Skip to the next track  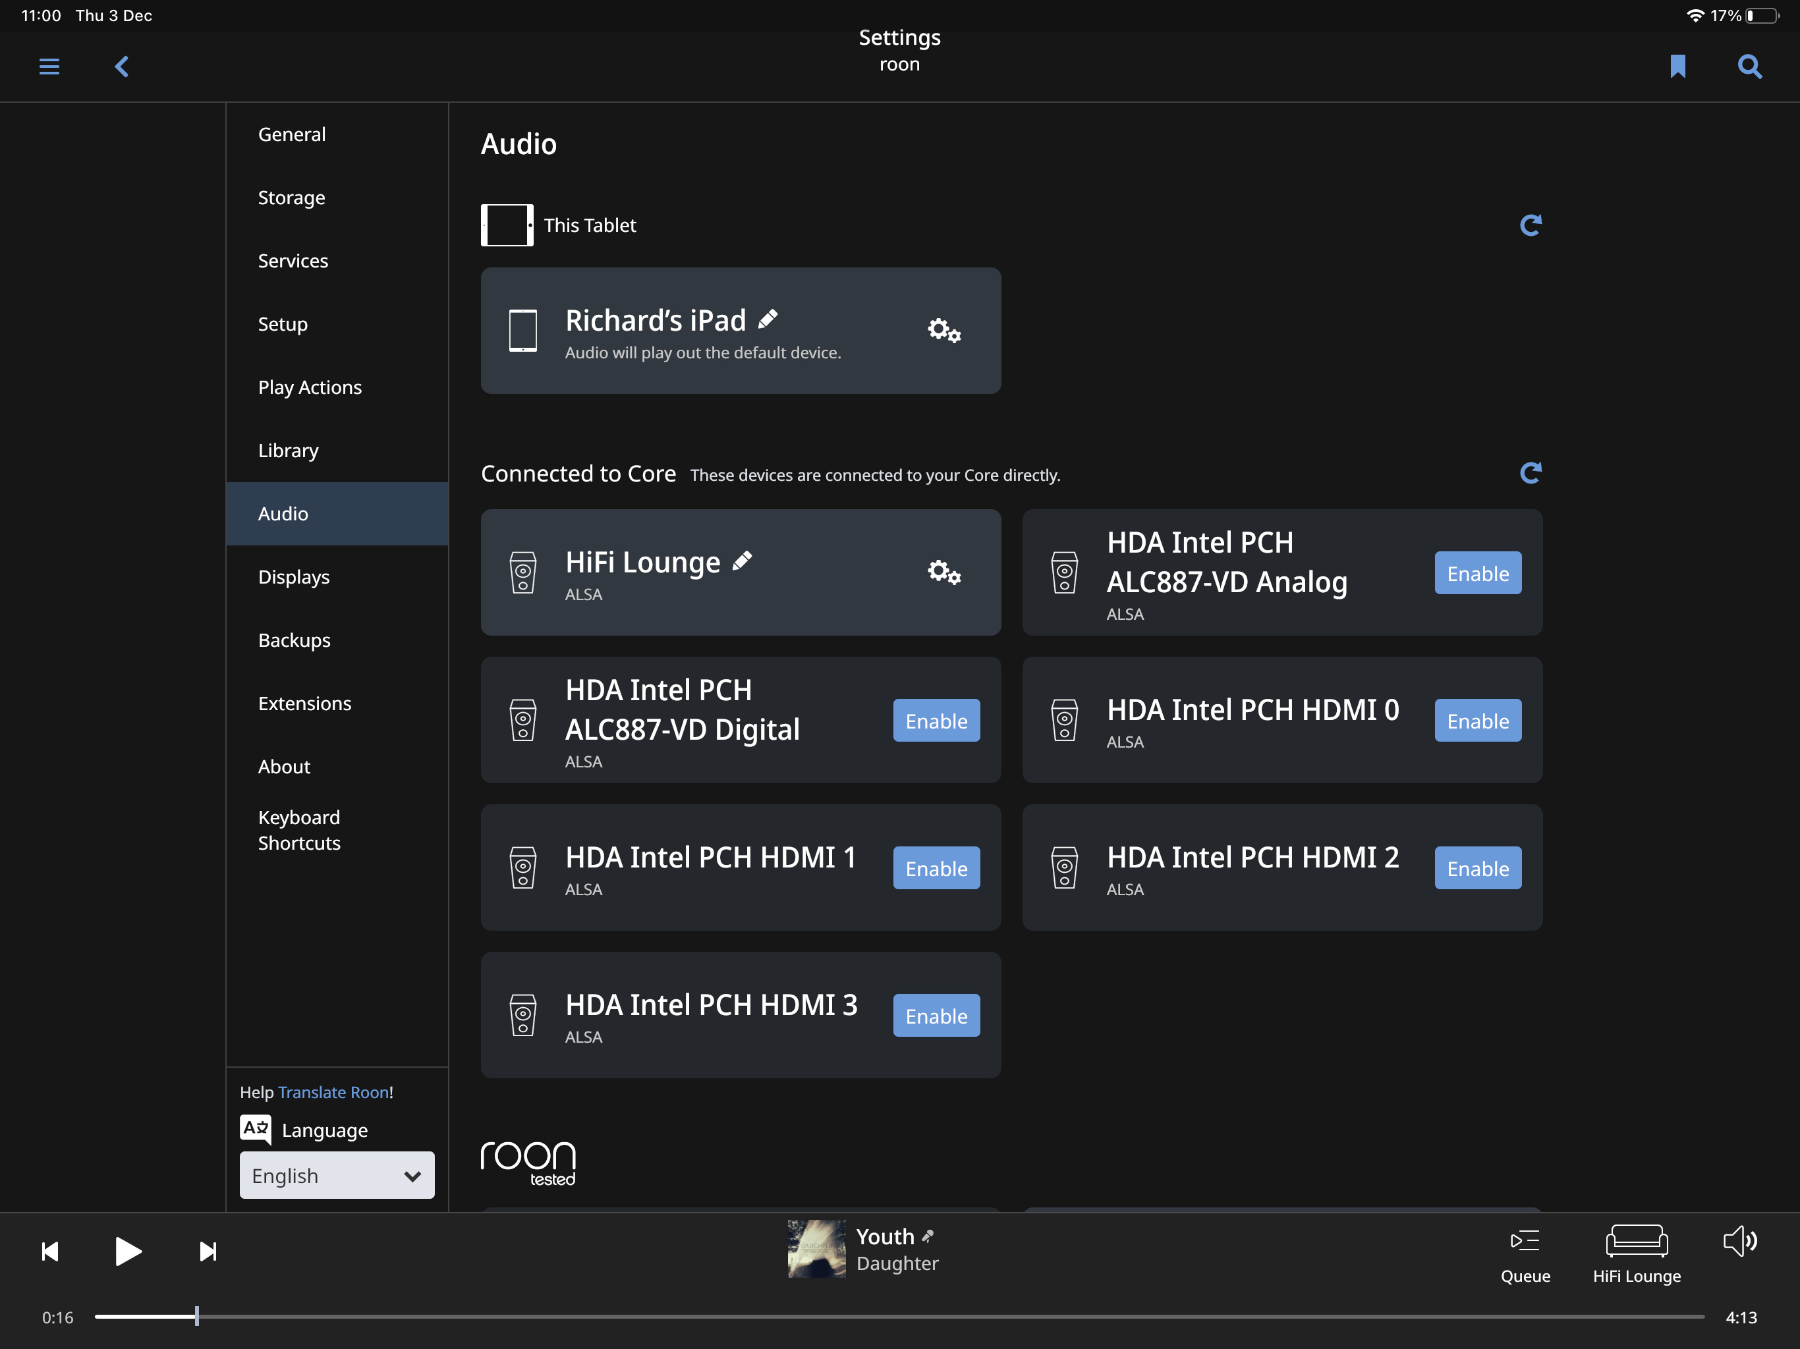pyautogui.click(x=208, y=1252)
